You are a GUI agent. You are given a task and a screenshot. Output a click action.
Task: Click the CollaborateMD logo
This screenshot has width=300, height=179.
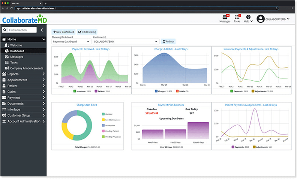tap(25, 19)
